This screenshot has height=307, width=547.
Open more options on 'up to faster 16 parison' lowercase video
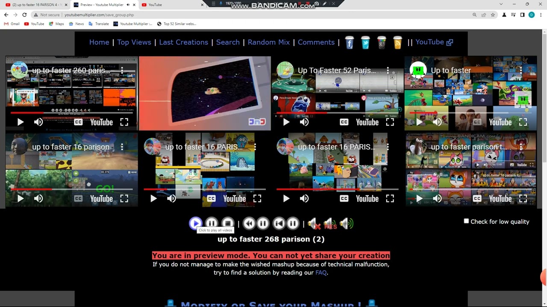(x=122, y=147)
